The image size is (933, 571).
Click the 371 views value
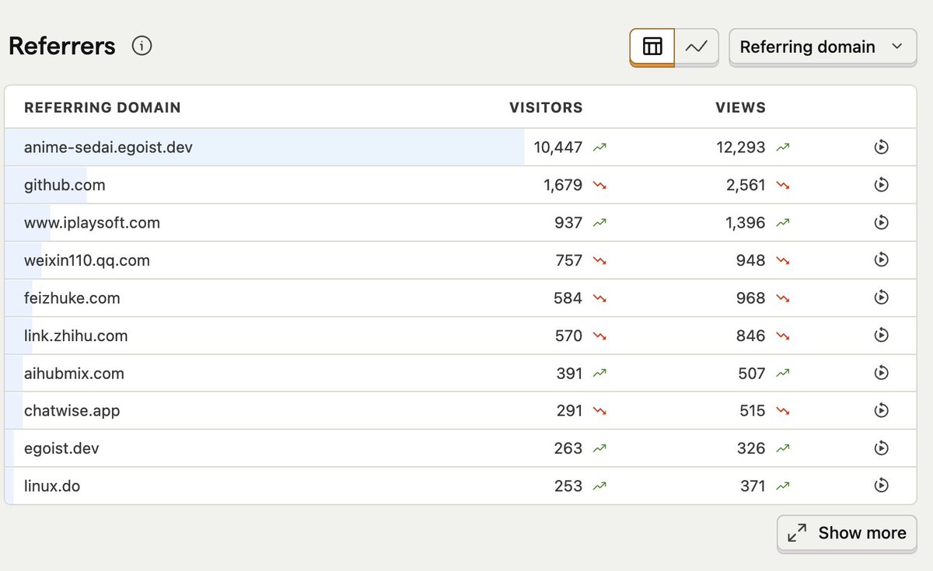[x=753, y=486]
